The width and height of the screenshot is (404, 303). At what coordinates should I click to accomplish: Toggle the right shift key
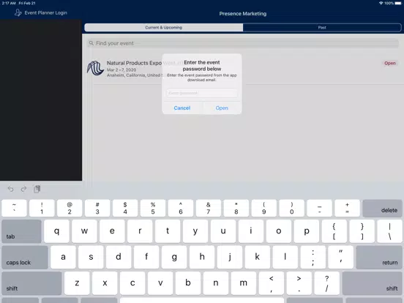[372, 283]
